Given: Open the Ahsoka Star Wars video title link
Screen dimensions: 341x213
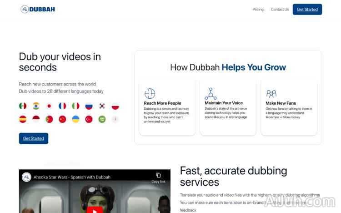Looking at the screenshot, I should click(72, 177).
